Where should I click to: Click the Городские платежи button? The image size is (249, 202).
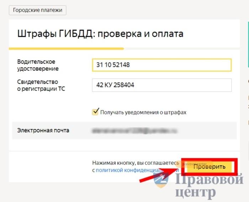(37, 10)
